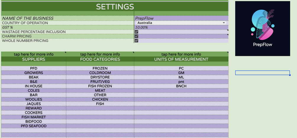
Task: Select the GST 10.00% cell
Action: coord(181,27)
